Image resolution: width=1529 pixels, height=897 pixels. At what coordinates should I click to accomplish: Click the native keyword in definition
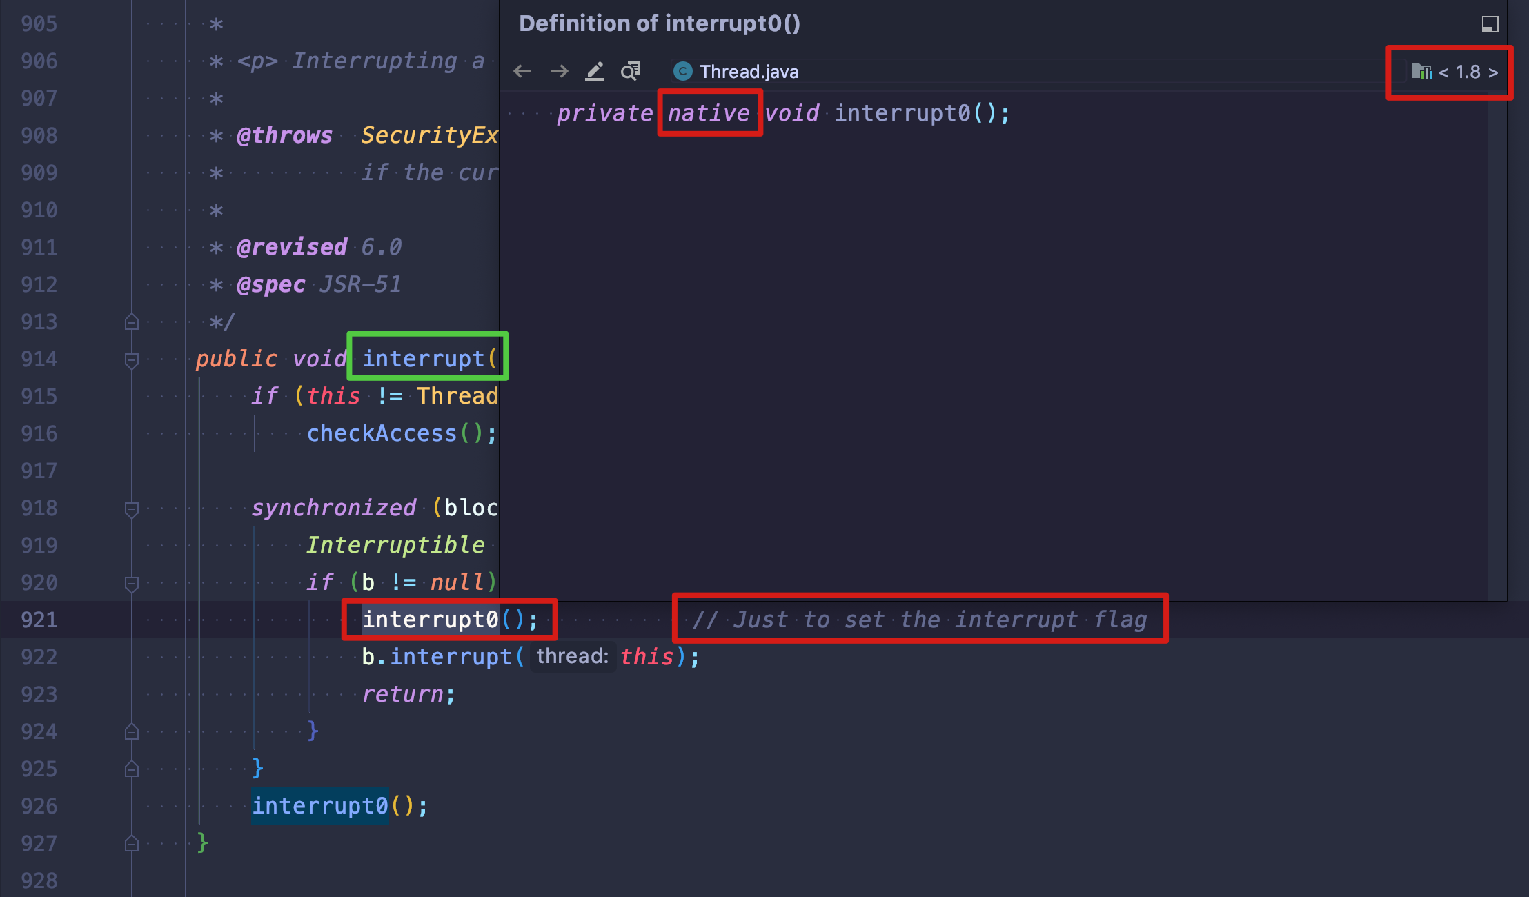(x=709, y=113)
